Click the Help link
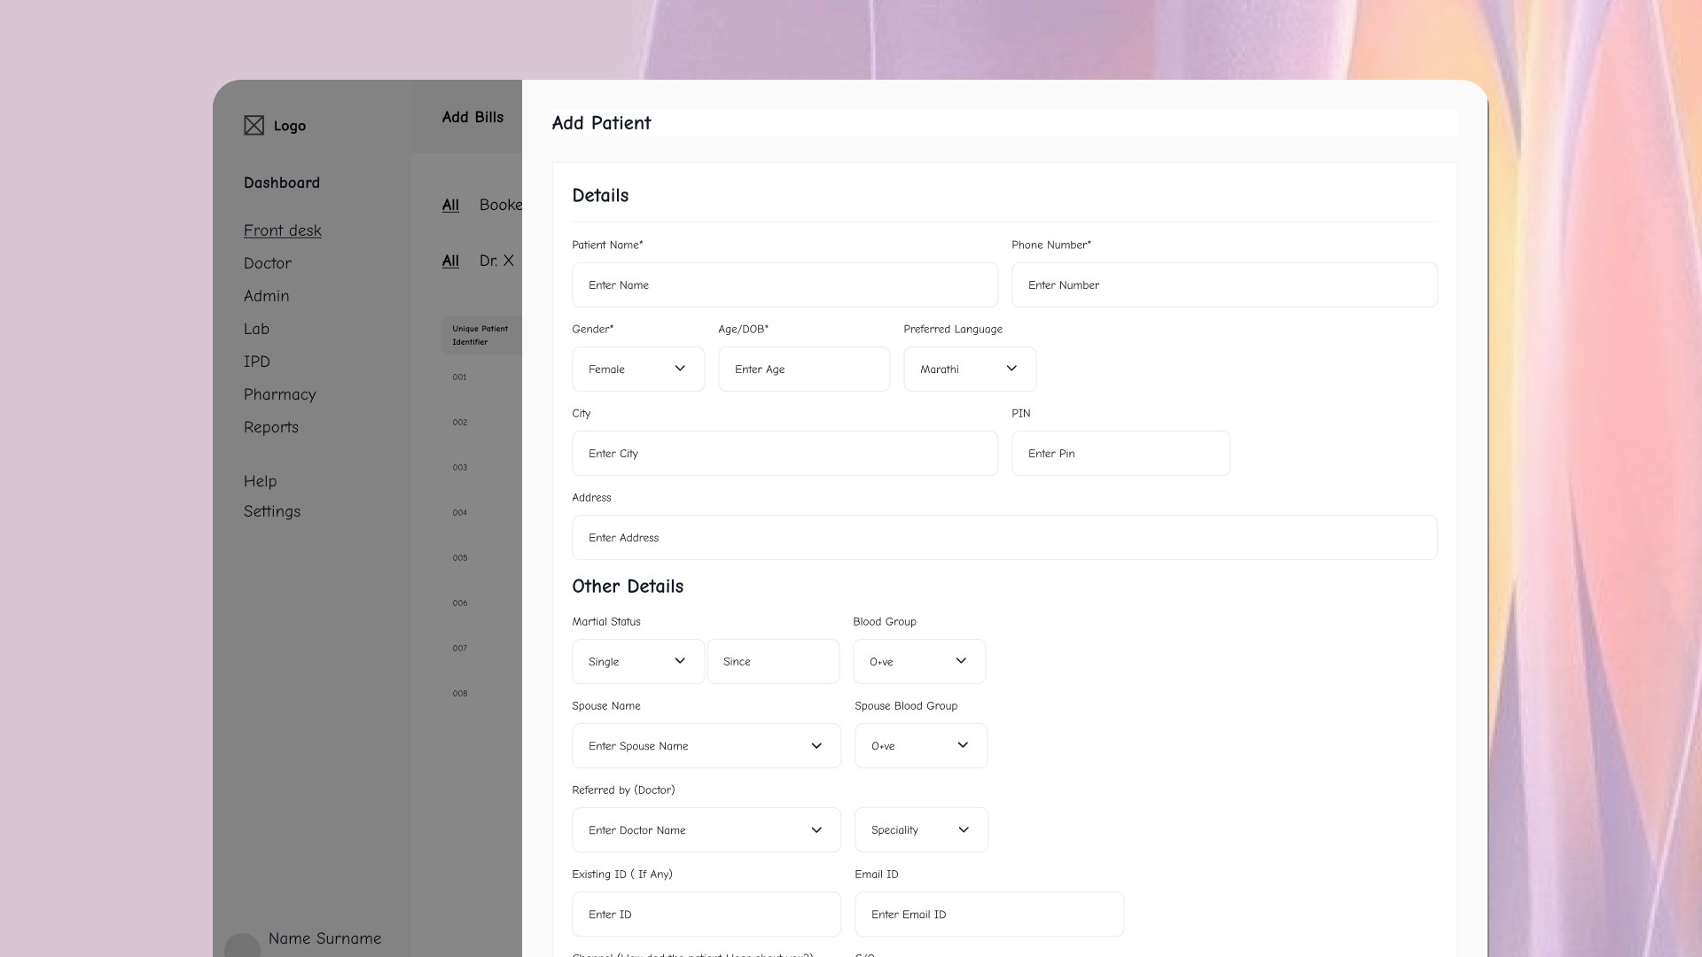This screenshot has height=957, width=1702. [x=260, y=481]
